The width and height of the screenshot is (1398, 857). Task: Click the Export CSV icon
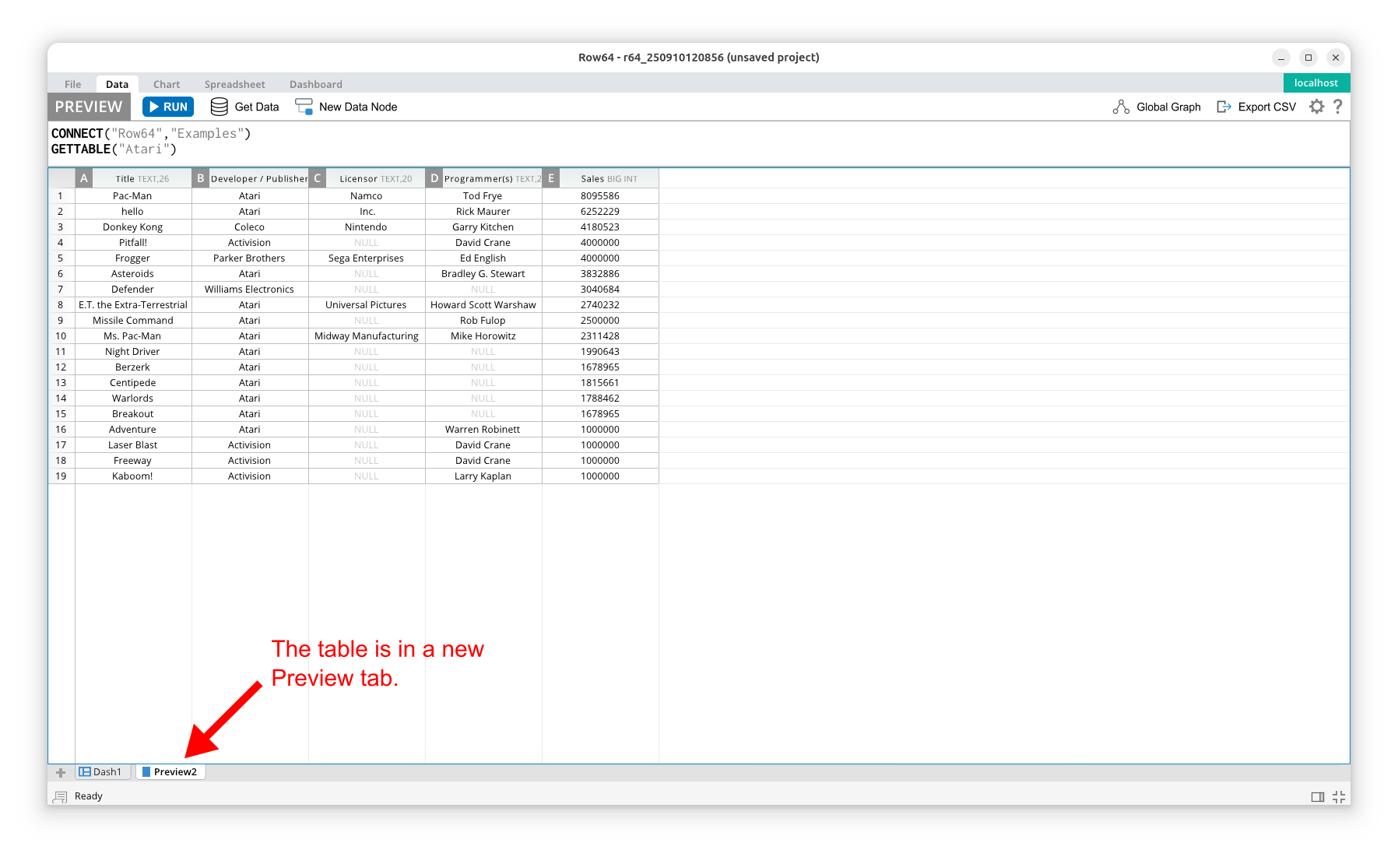[1224, 107]
